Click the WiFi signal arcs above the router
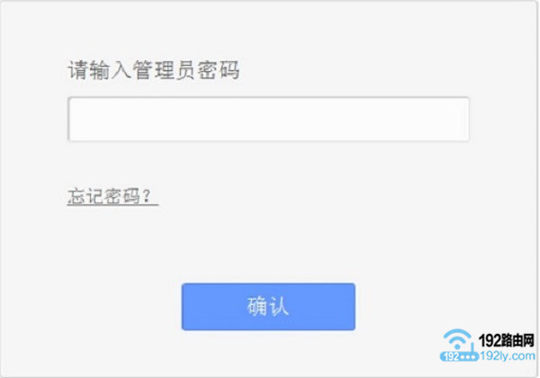The width and height of the screenshot is (540, 378). [457, 338]
